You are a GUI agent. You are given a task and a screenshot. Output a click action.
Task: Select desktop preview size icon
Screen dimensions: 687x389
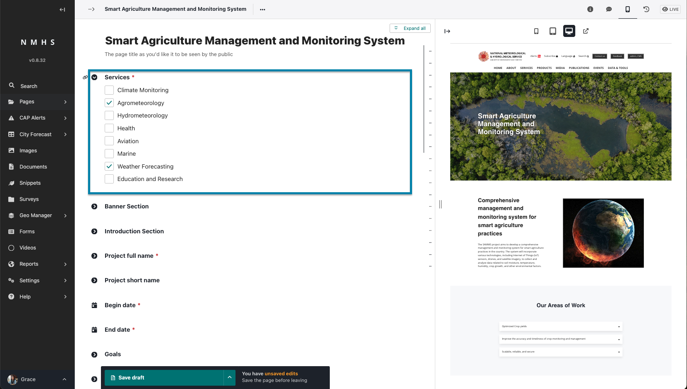(569, 31)
